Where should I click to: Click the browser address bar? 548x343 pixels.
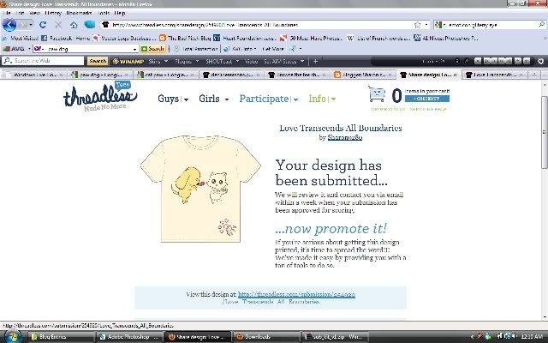click(x=257, y=25)
